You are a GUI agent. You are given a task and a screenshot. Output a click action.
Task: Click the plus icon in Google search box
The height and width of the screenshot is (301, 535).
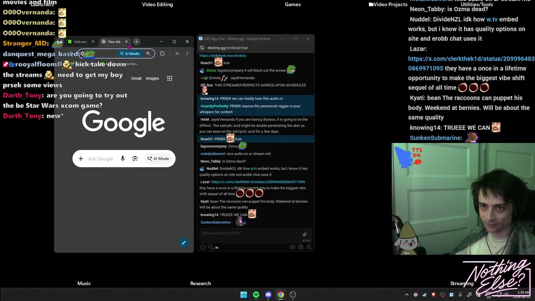(81, 159)
